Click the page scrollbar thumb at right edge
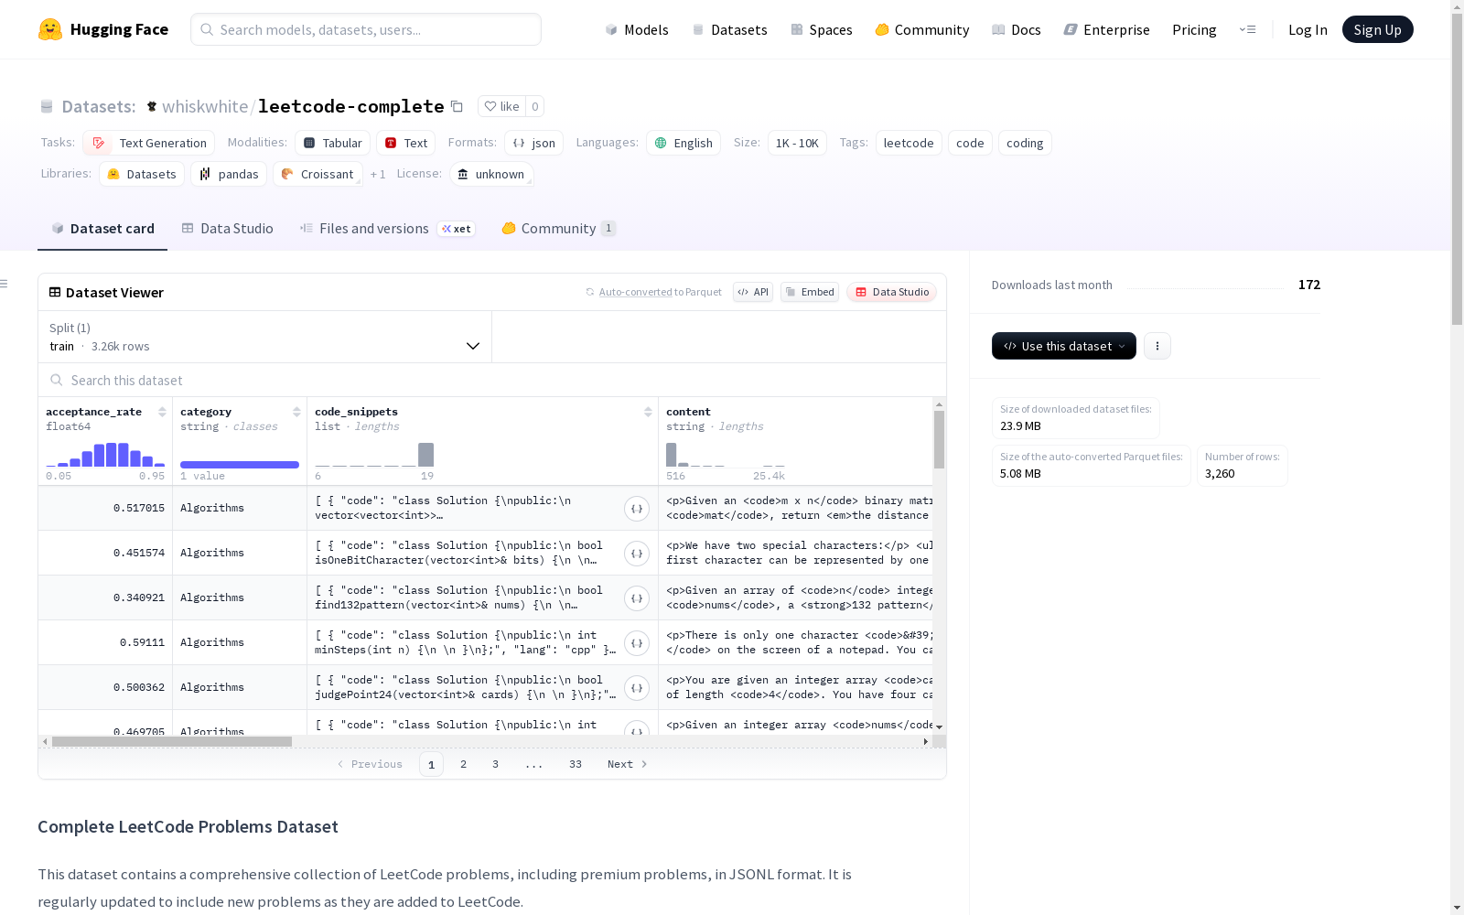Image resolution: width=1464 pixels, height=915 pixels. click(1457, 169)
